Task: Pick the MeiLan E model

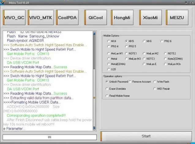Action: [150, 64]
